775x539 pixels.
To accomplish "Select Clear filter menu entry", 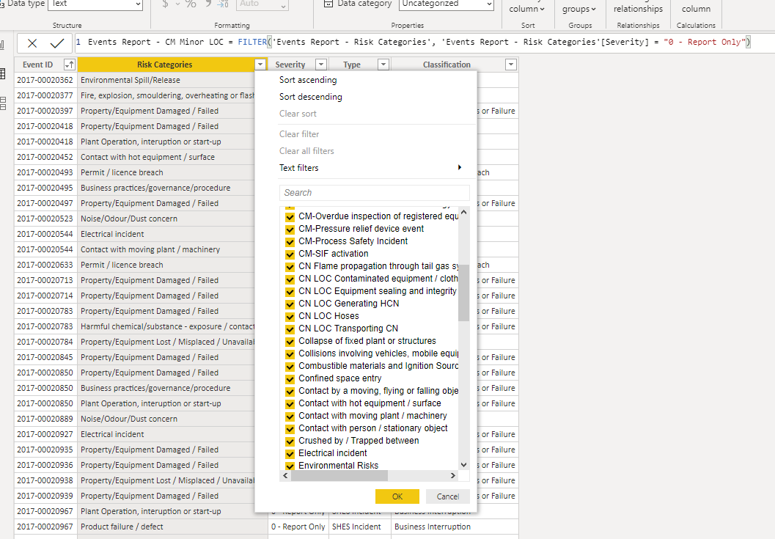I will pyautogui.click(x=299, y=134).
